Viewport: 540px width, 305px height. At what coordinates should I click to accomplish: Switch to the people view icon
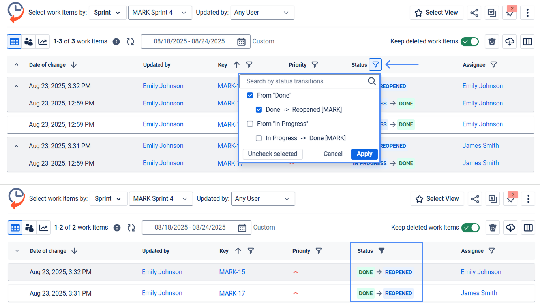28,41
